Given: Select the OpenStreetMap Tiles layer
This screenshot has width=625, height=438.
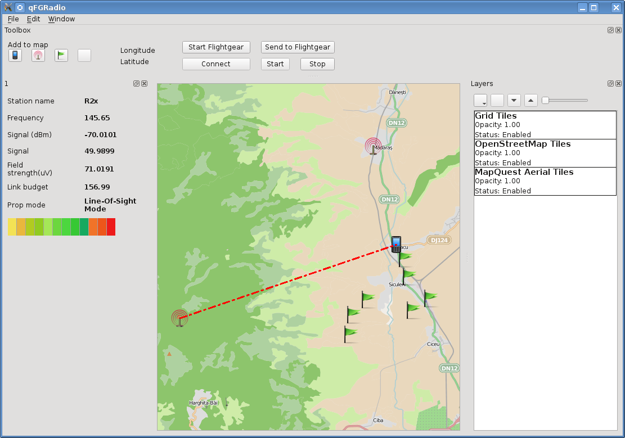Looking at the screenshot, I should click(x=545, y=153).
